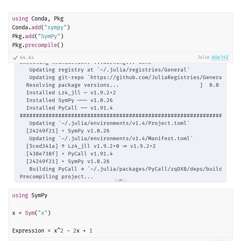Click the Pkg.add("SymPy") code line
Viewport: 241px width, 241px height.
pyautogui.click(x=38, y=37)
